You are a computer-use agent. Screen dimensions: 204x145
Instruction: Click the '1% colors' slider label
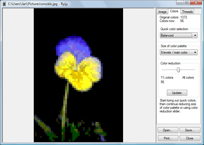click(167, 78)
